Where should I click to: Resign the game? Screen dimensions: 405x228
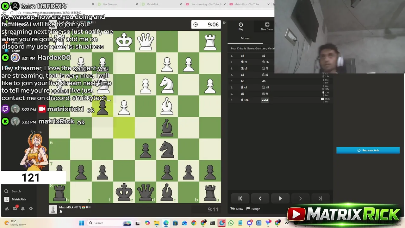pyautogui.click(x=253, y=209)
